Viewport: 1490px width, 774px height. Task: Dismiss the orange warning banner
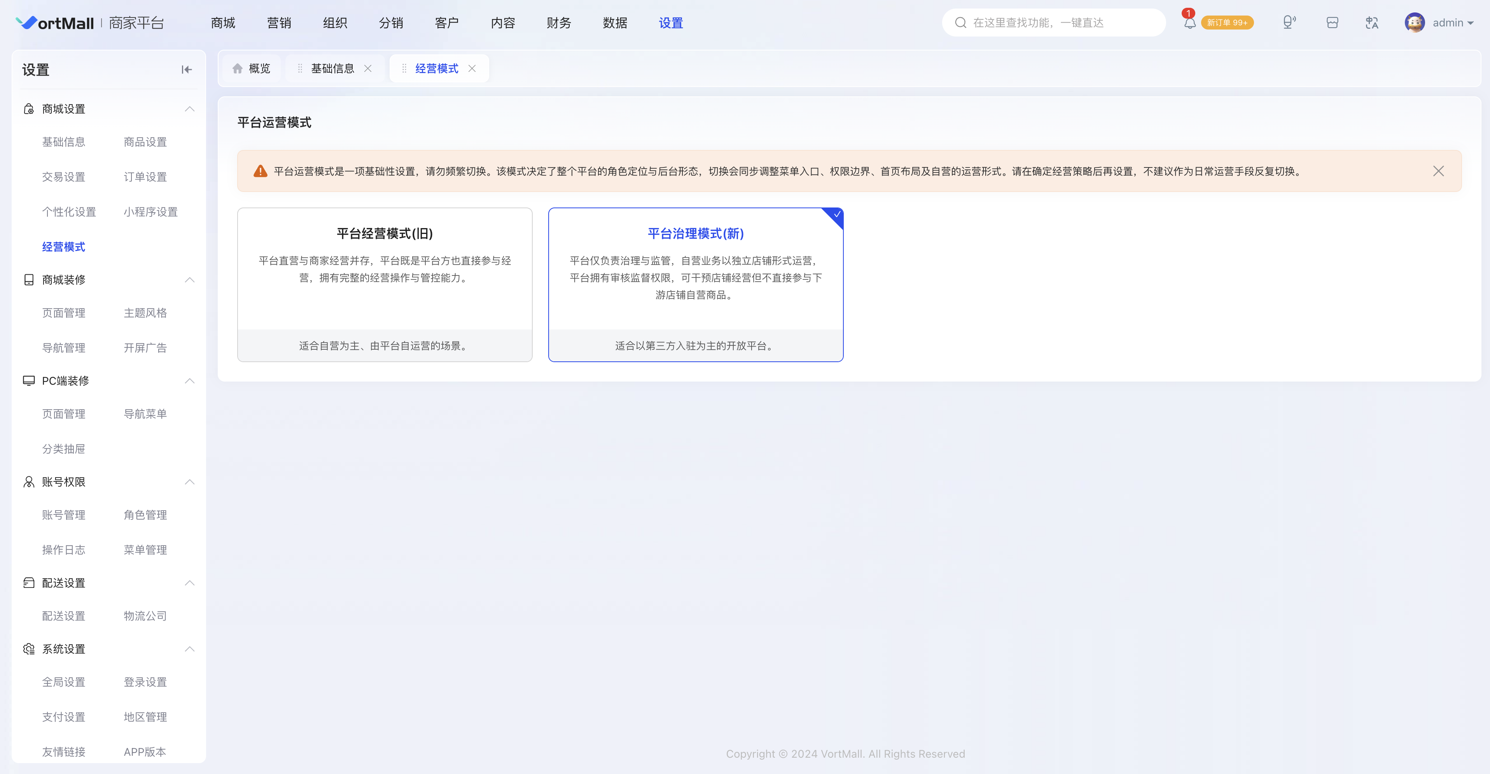1438,171
